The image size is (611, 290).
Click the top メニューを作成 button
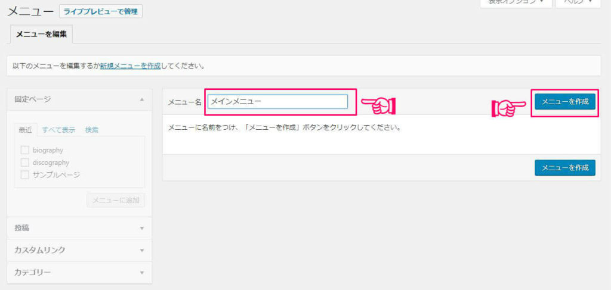click(x=564, y=101)
